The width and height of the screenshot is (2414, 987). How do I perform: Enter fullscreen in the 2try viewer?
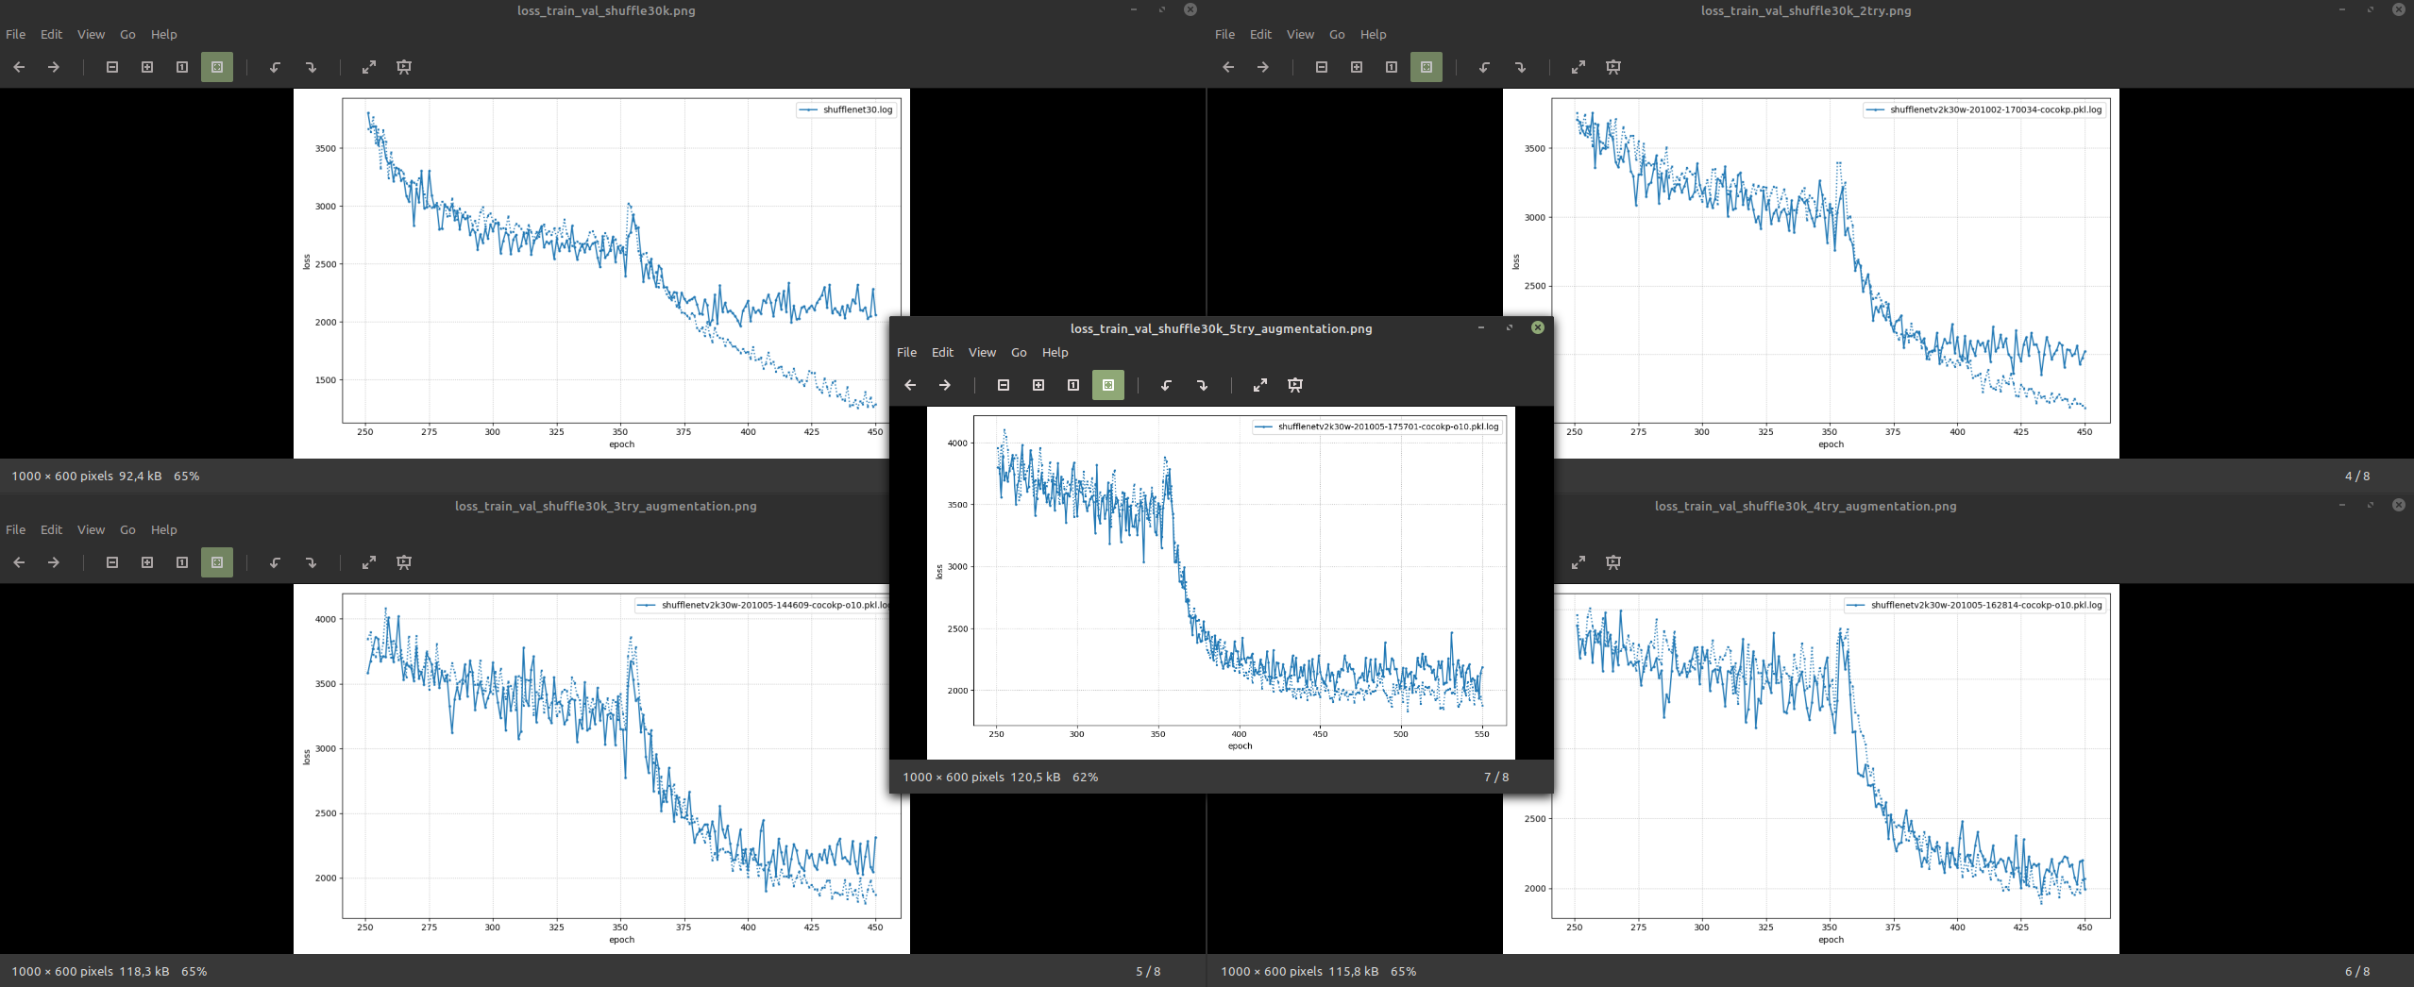point(1578,67)
